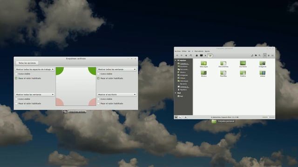Open Computer view via toolbar monitor icon

pyautogui.click(x=201, y=55)
